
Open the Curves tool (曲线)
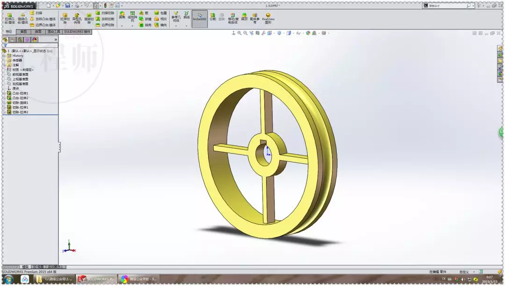point(187,15)
